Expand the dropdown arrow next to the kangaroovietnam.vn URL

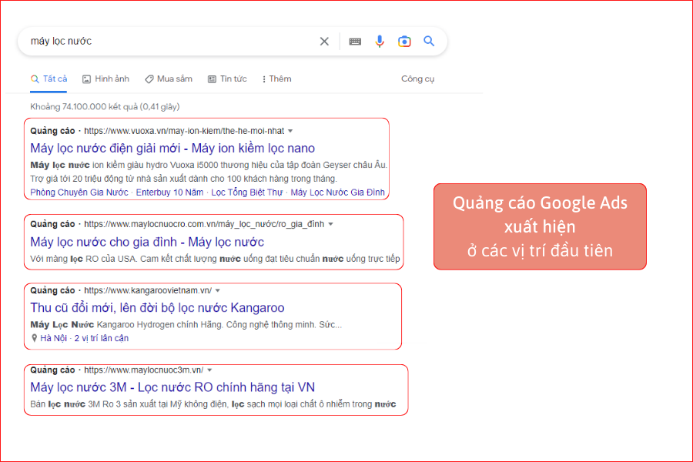pos(217,290)
